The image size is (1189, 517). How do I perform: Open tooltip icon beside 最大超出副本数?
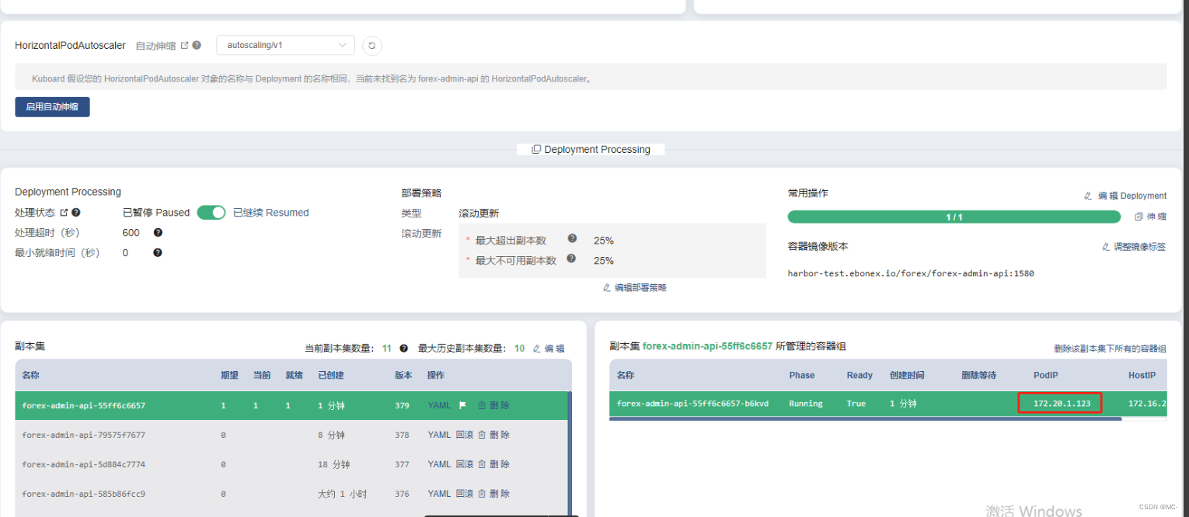(x=572, y=239)
